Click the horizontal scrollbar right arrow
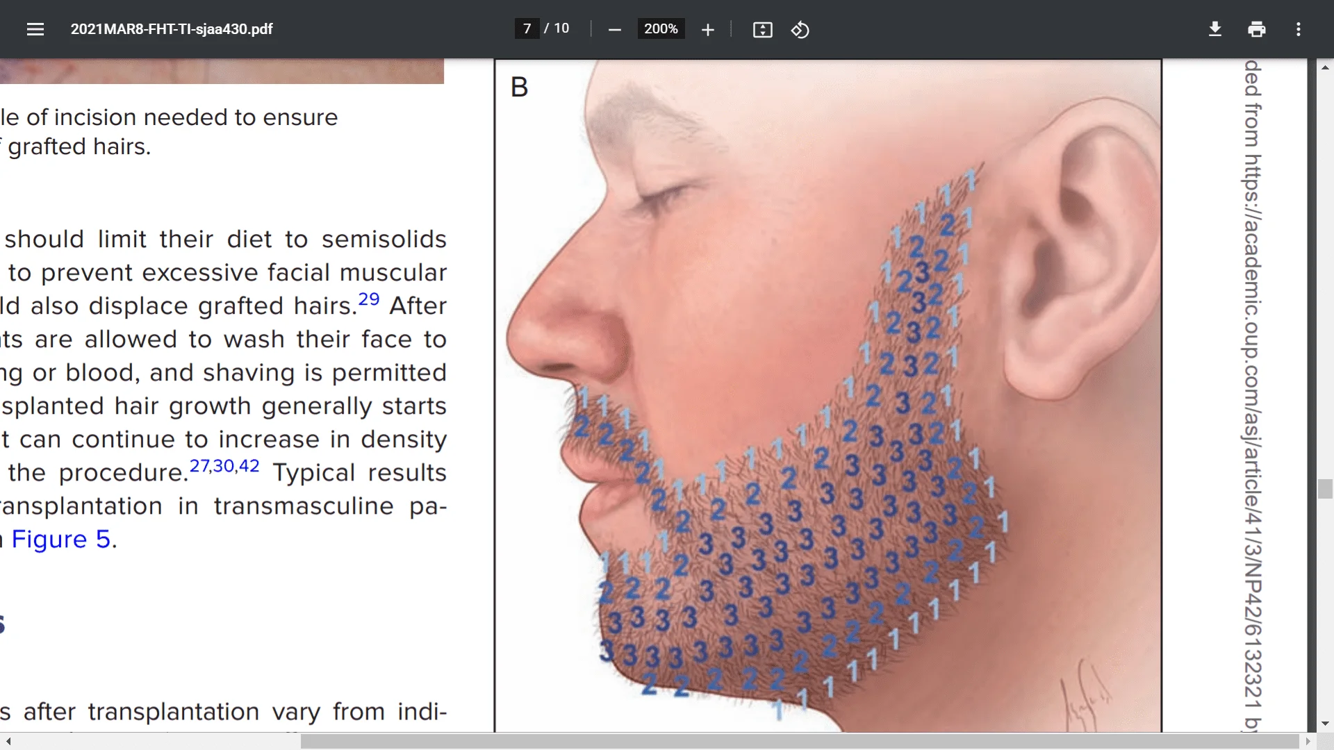Viewport: 1334px width, 750px height. click(x=1308, y=742)
